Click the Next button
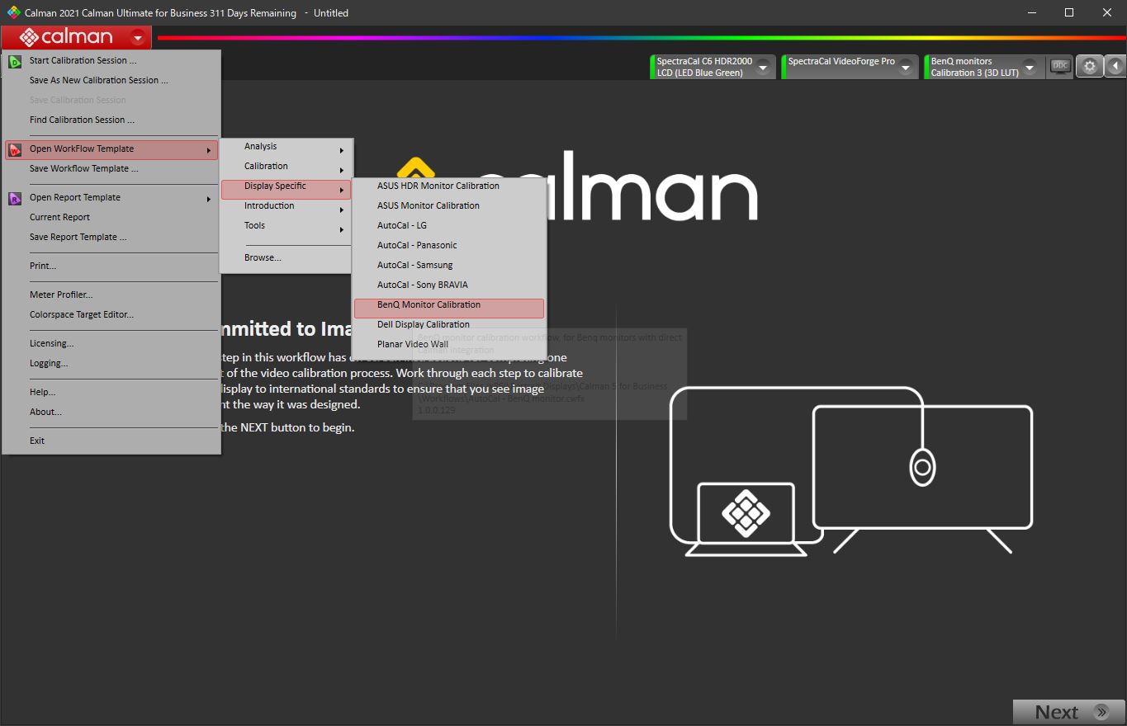 point(1069,712)
